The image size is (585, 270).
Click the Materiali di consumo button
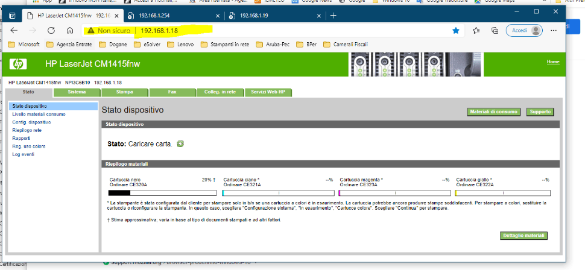(493, 112)
